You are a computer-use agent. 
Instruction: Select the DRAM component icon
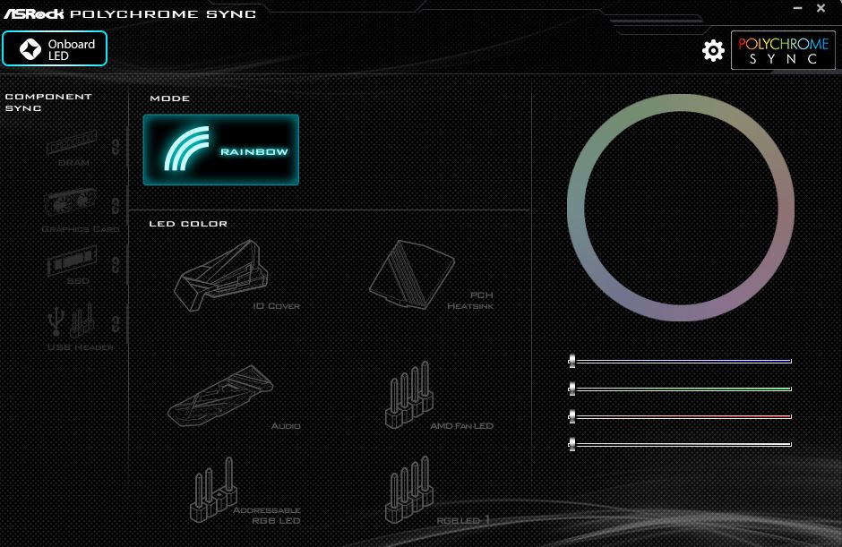pos(73,142)
